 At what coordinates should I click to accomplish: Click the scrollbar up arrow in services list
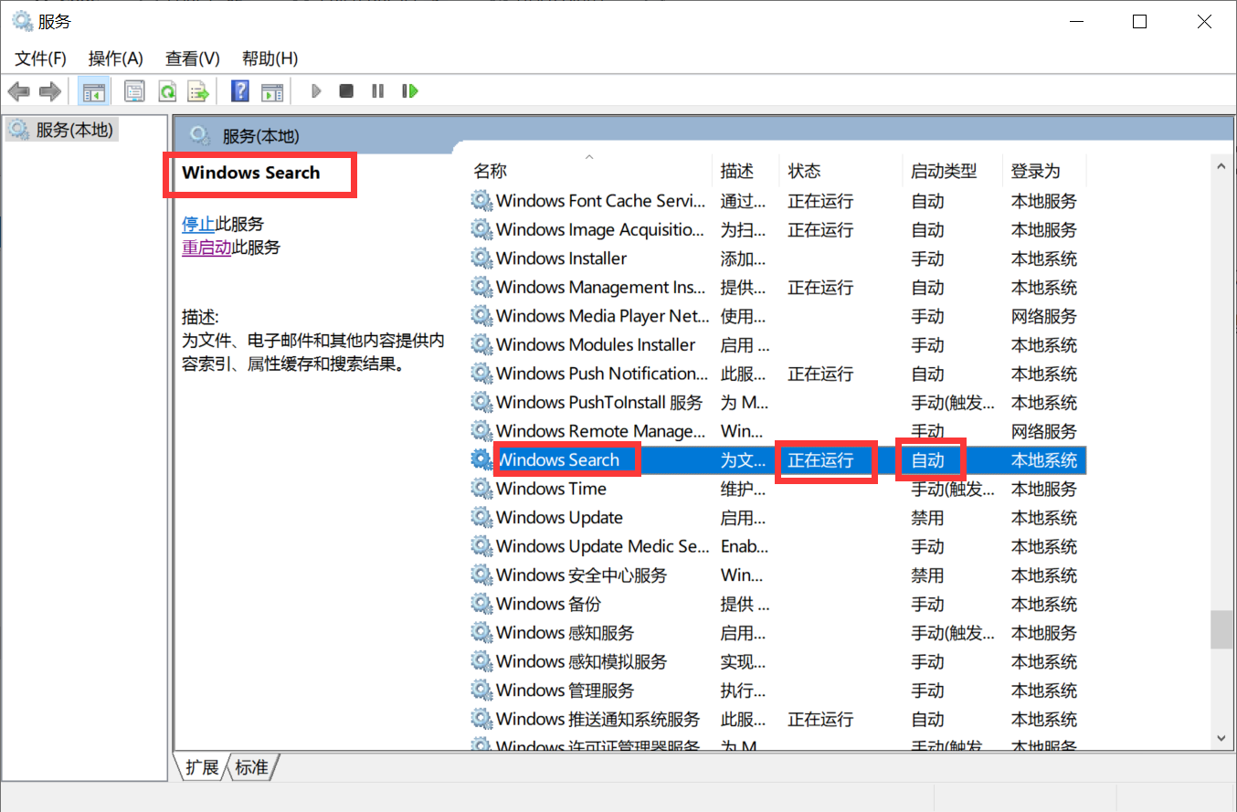coord(1220,166)
